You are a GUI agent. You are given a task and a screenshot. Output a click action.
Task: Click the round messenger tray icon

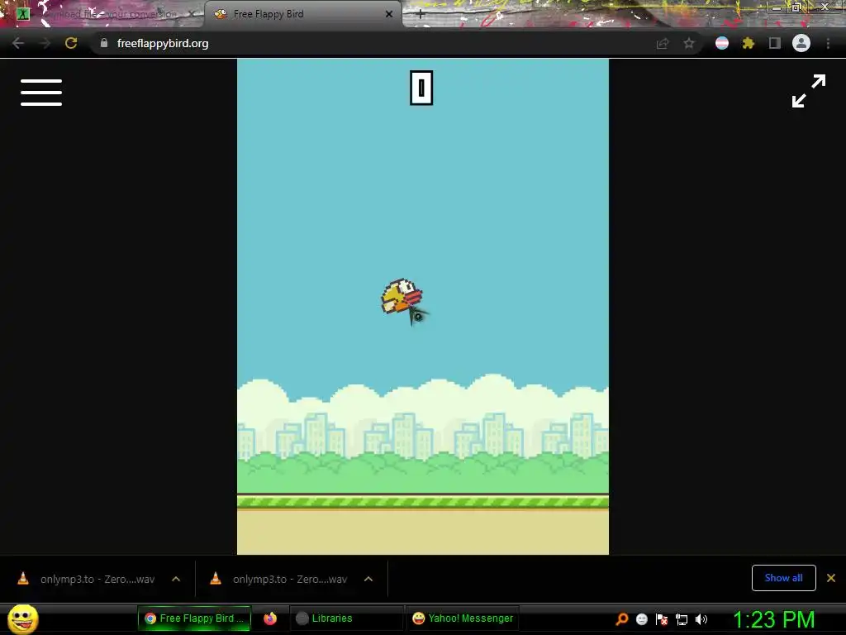click(641, 619)
